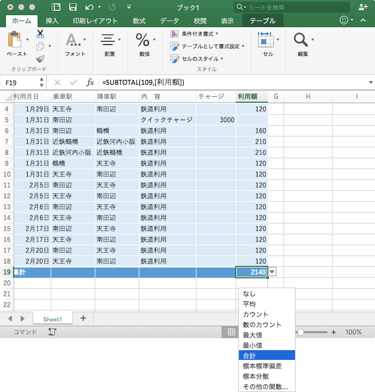
Task: Click the zoom slider handle
Action: 300,332
